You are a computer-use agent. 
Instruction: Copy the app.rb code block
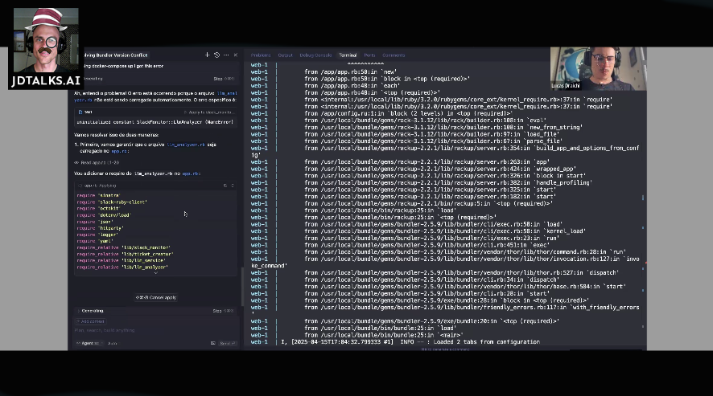pos(225,186)
